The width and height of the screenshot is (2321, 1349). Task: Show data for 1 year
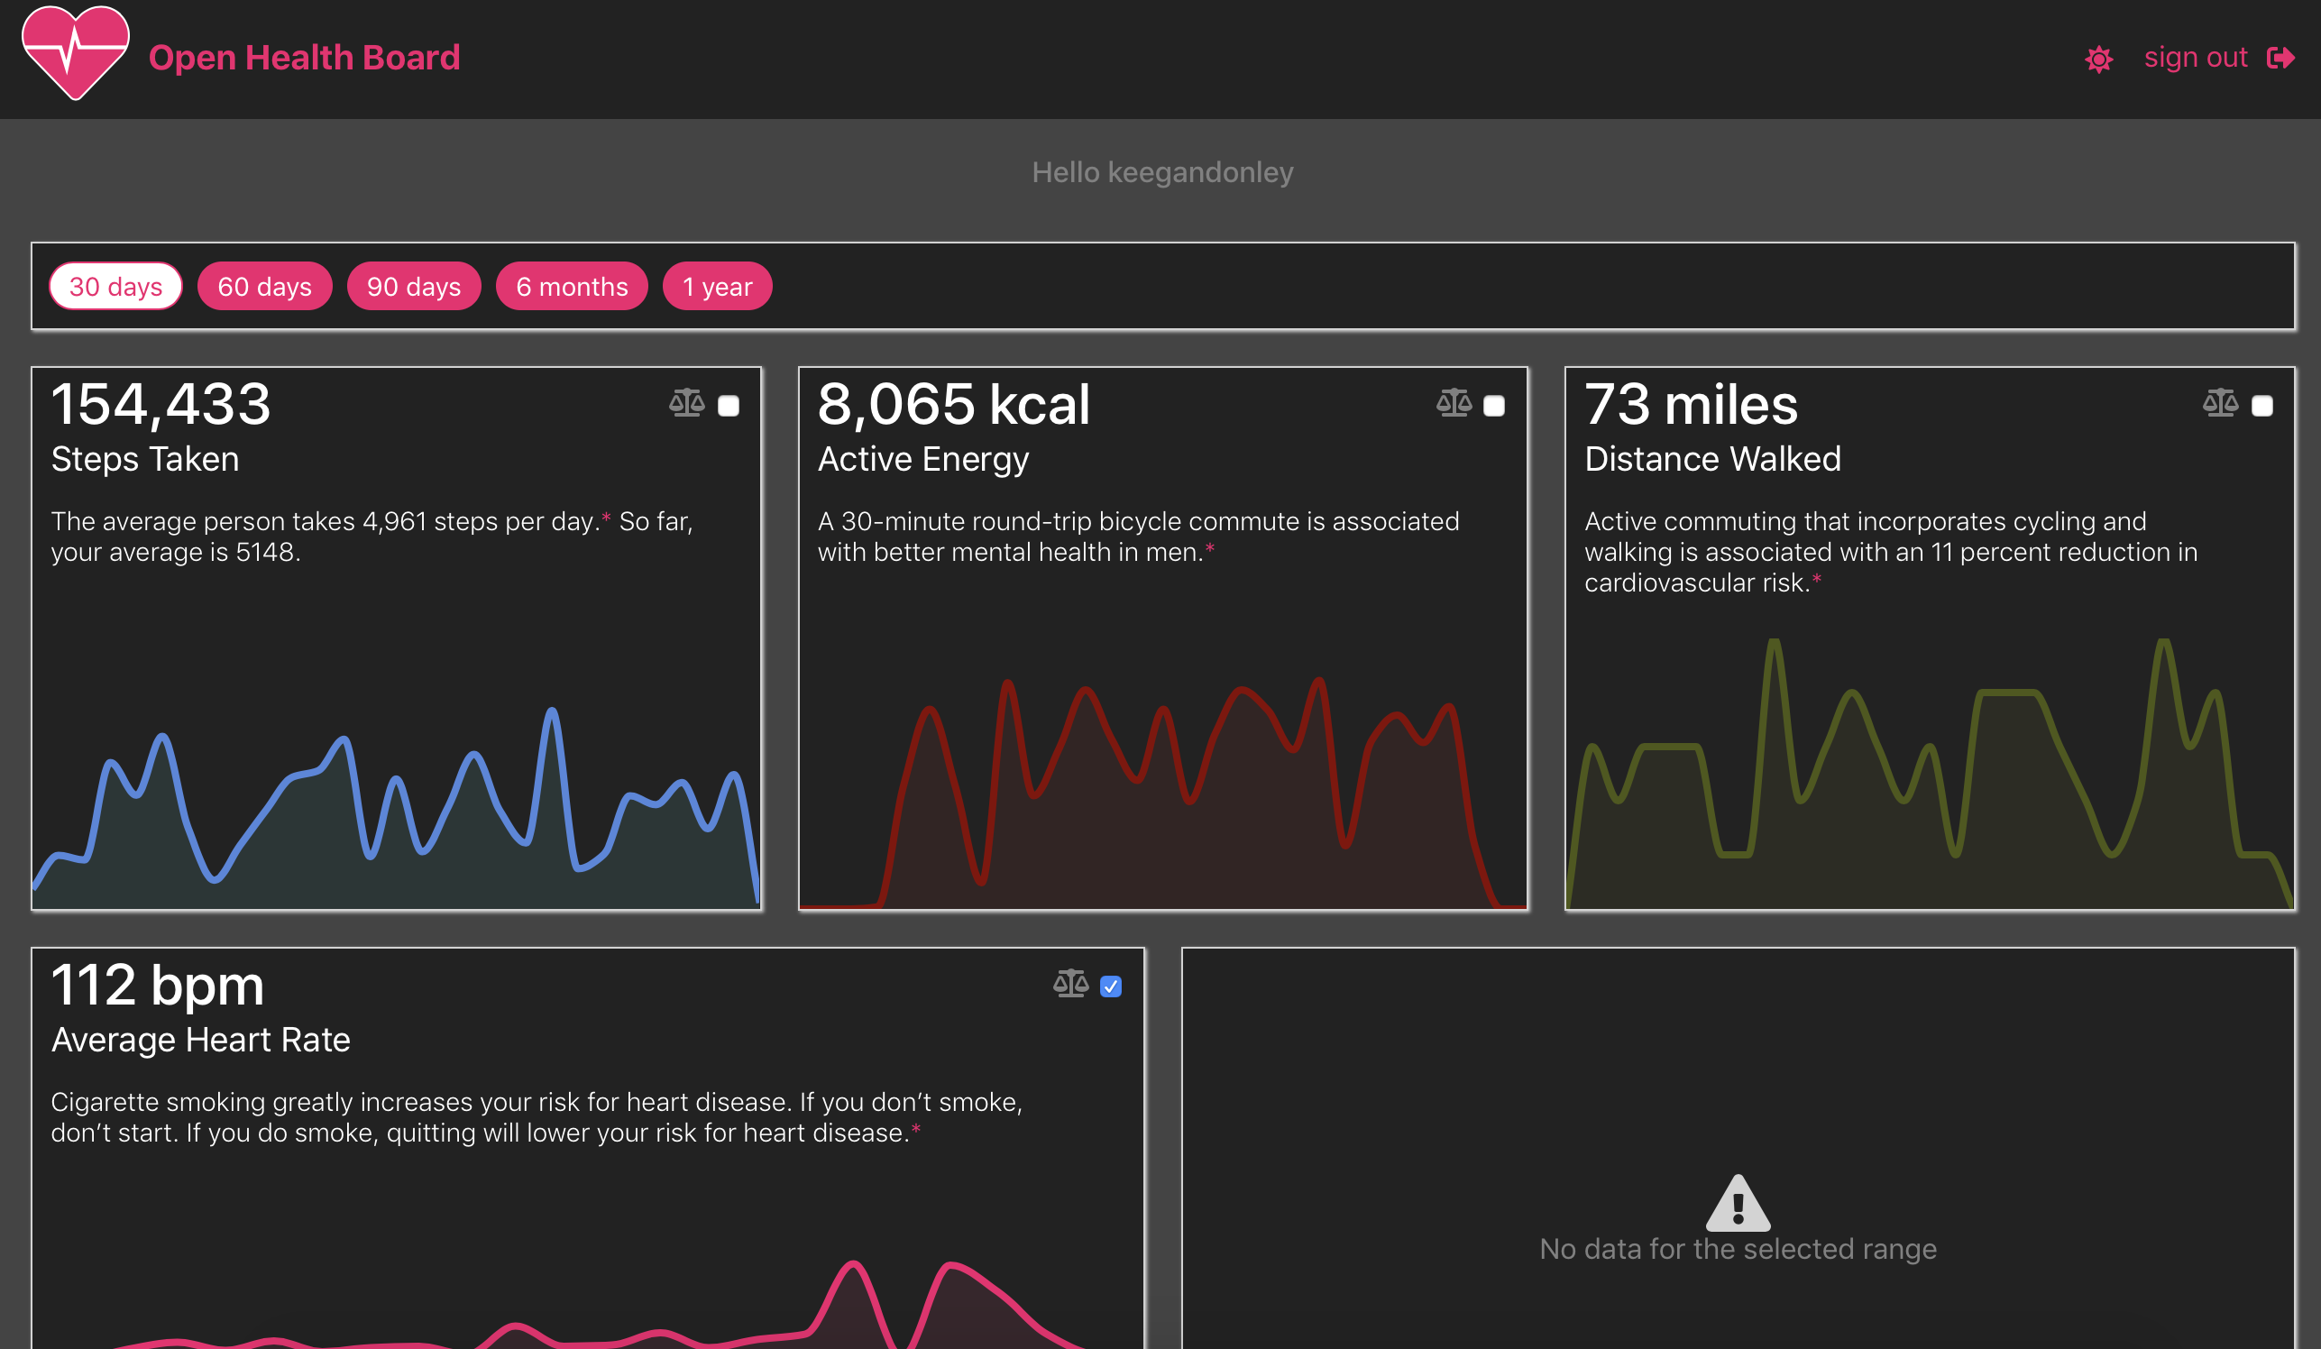click(717, 287)
